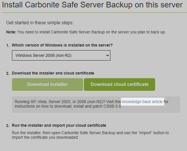
Task: Click the step number 3 marker
Action: [x=8, y=126]
